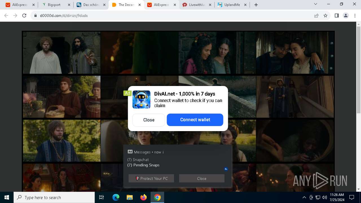Open the network tray icon
Screen dimensions: 361x203
pyautogui.click(x=318, y=197)
